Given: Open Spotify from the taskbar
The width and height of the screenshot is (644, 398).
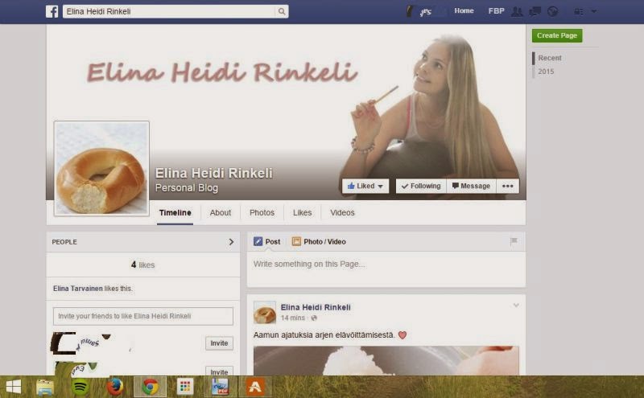Looking at the screenshot, I should 80,387.
